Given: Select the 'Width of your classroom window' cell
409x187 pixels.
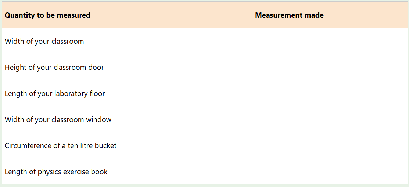Looking at the screenshot, I should click(58, 119).
